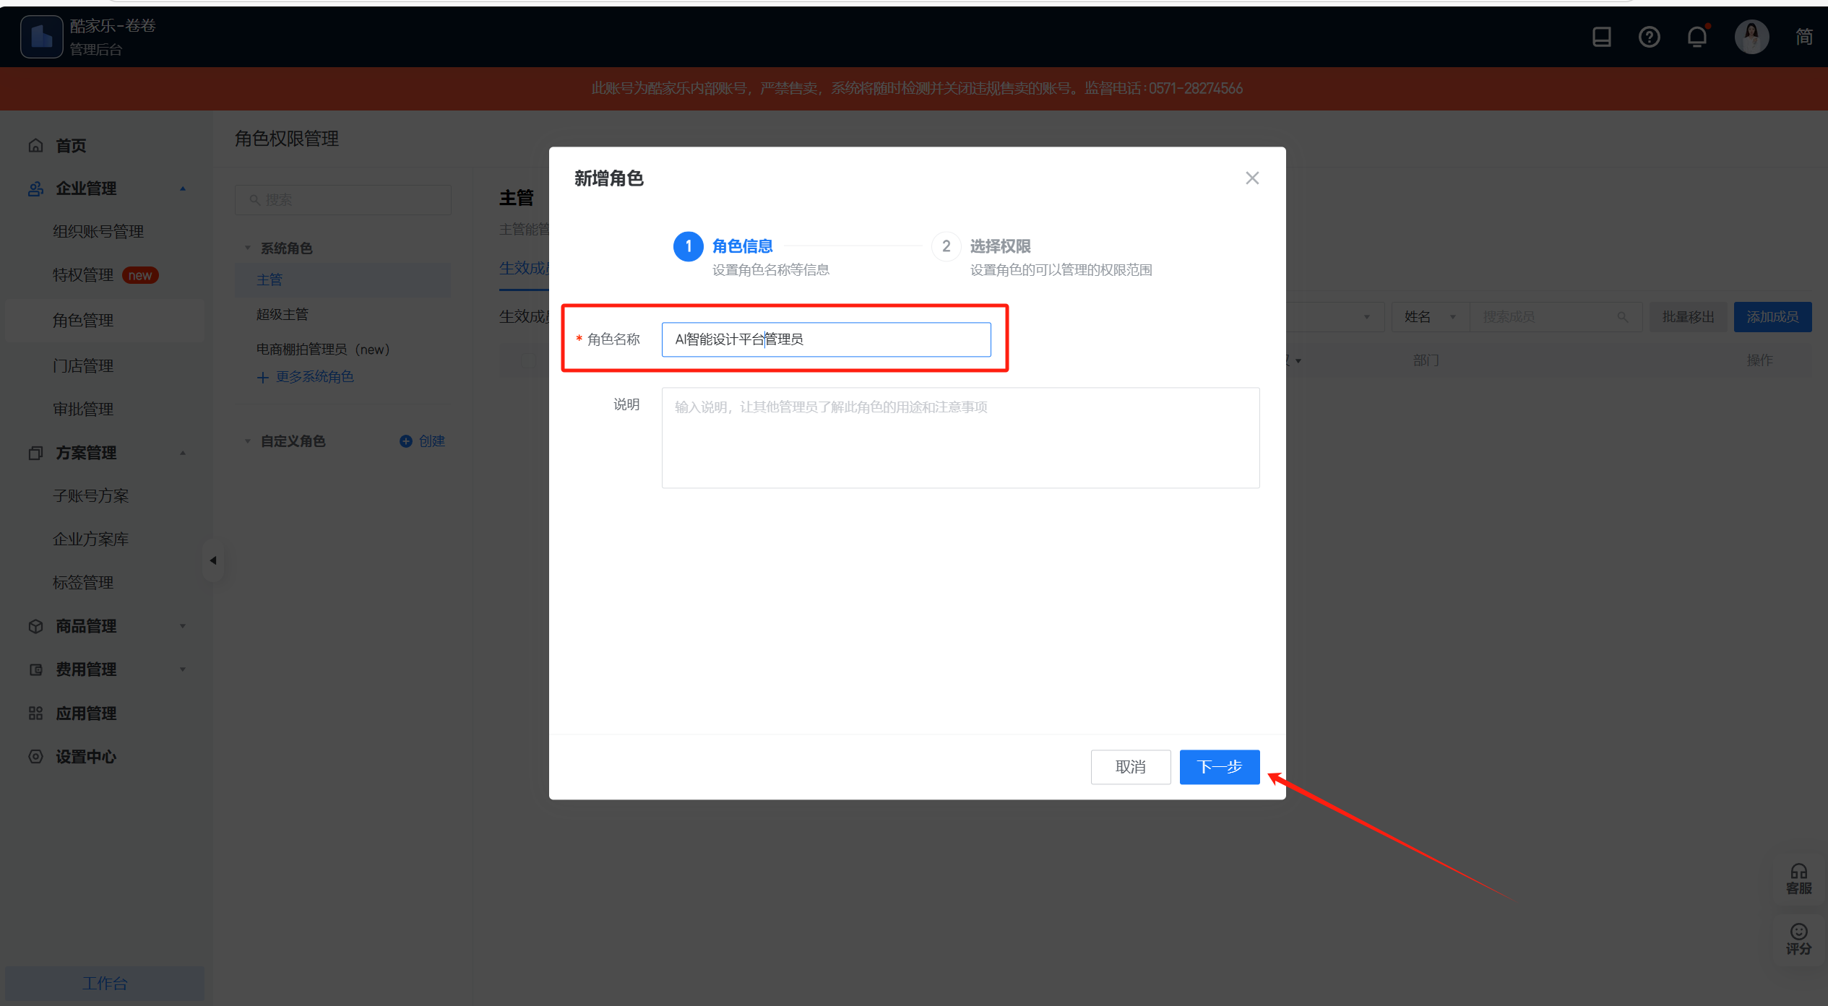This screenshot has width=1828, height=1006.
Task: Click the 下一步 button
Action: click(x=1219, y=767)
